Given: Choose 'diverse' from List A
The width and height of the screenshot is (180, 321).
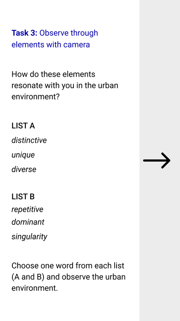Looking at the screenshot, I should tap(24, 169).
